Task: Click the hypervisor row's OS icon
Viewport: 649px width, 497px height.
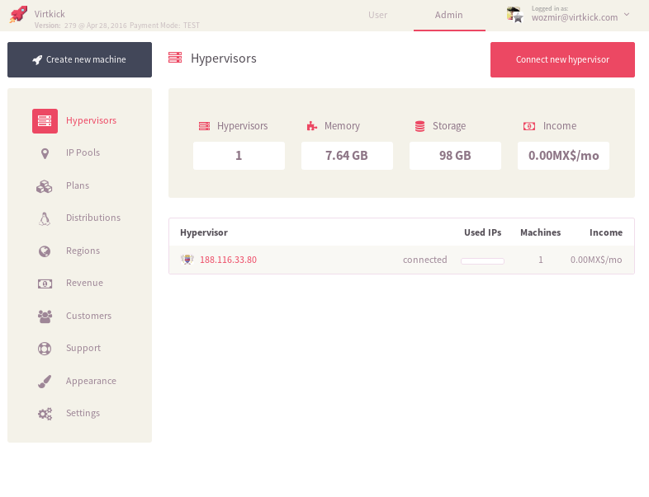Action: (187, 260)
